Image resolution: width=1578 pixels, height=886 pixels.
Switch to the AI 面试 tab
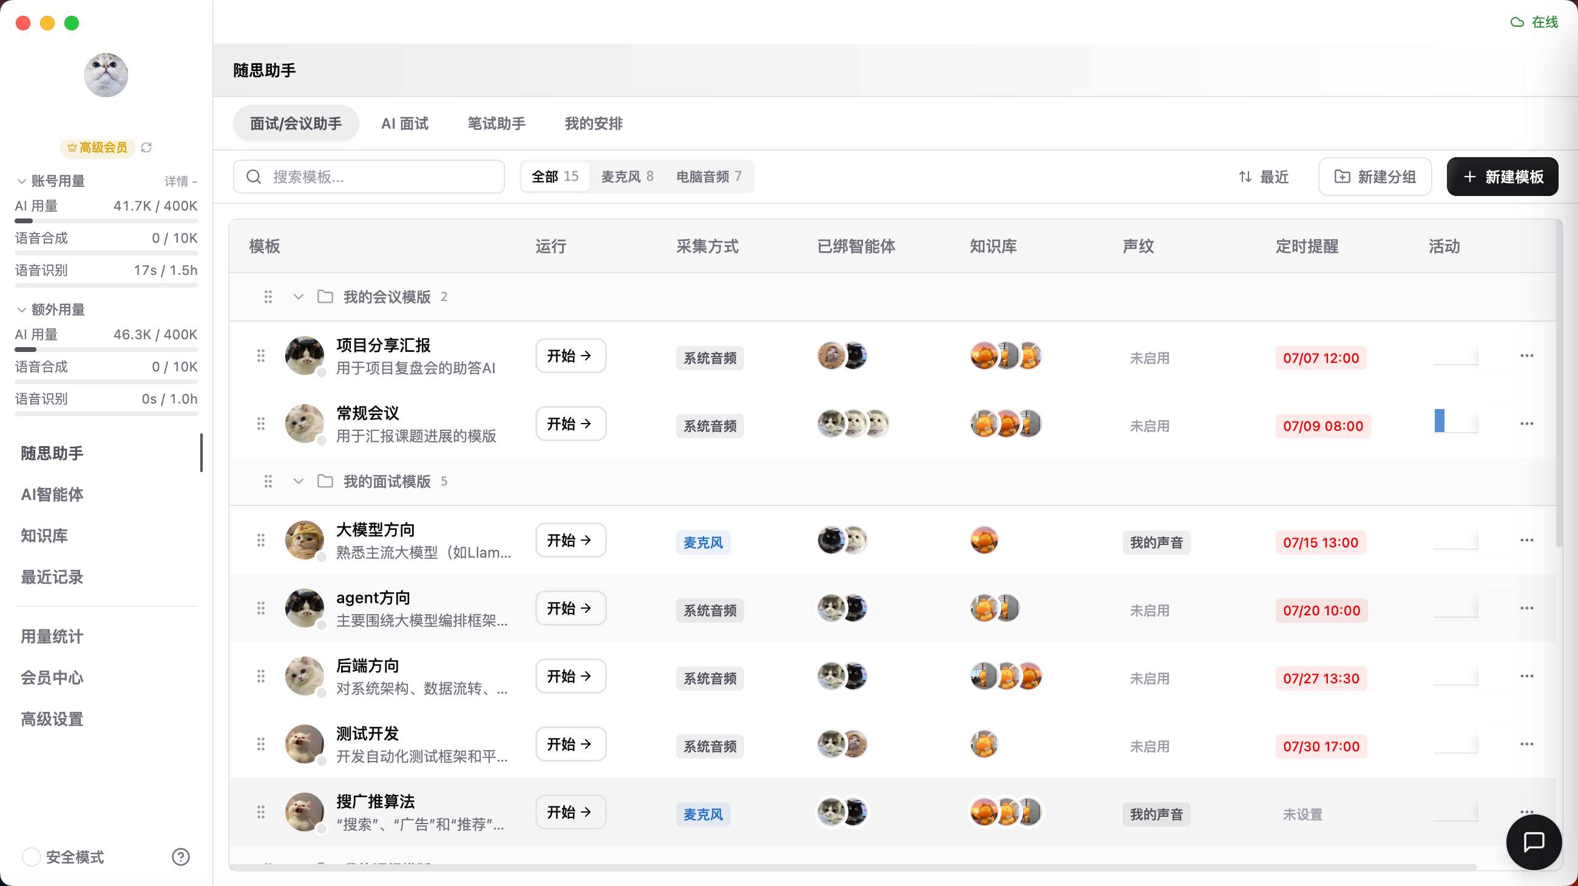[x=404, y=124]
